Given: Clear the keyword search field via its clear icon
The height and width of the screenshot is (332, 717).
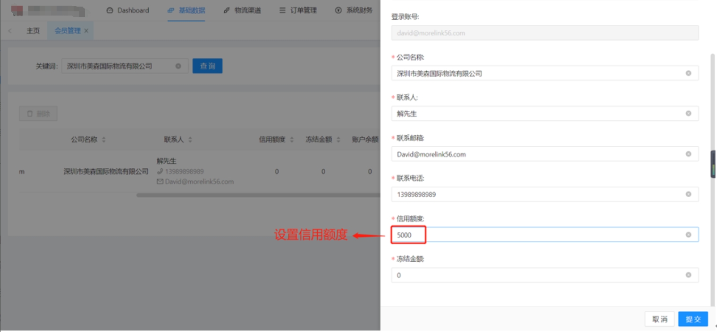Looking at the screenshot, I should (178, 66).
